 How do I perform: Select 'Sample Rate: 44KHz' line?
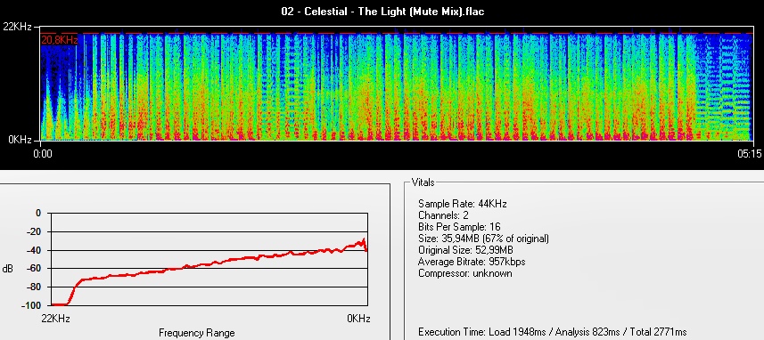coord(463,204)
